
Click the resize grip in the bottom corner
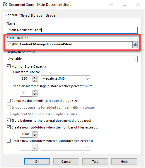tap(143, 166)
